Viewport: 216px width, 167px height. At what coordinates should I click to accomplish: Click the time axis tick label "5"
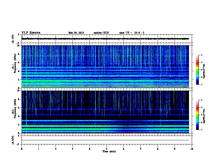pos(107,149)
